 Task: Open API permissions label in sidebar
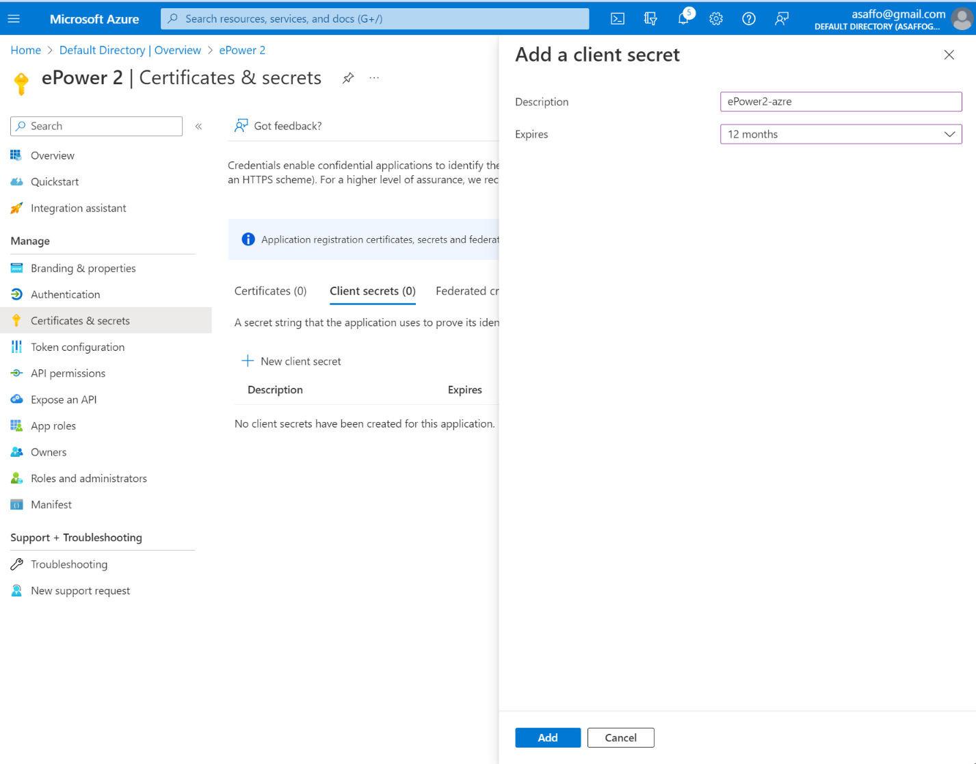click(68, 373)
